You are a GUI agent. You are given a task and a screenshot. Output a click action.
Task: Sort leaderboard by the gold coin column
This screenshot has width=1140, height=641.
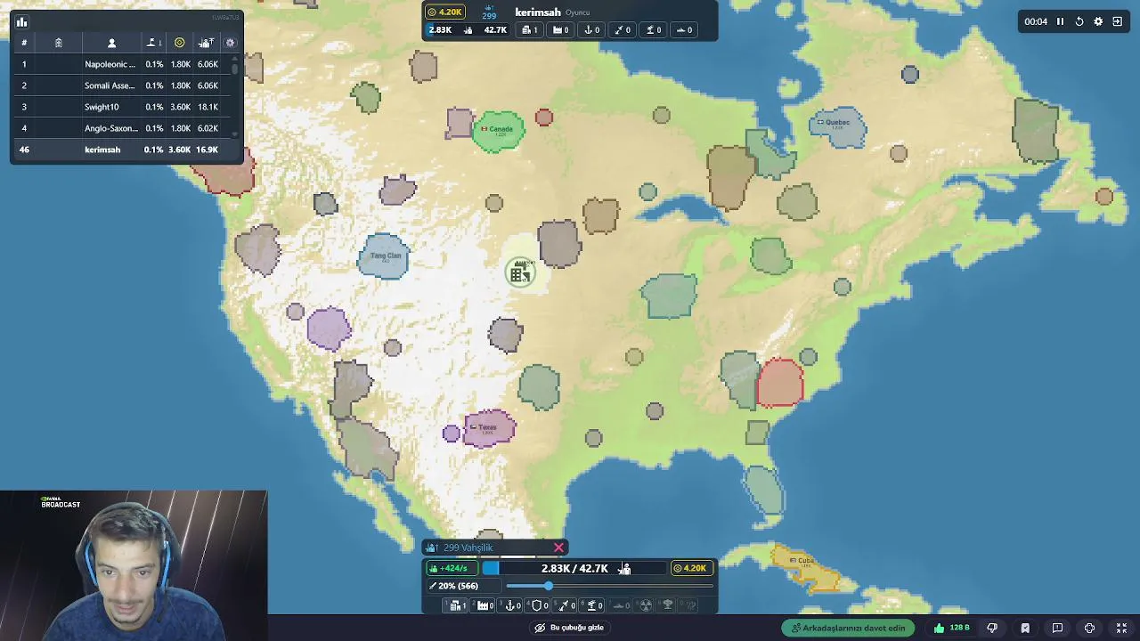179,43
